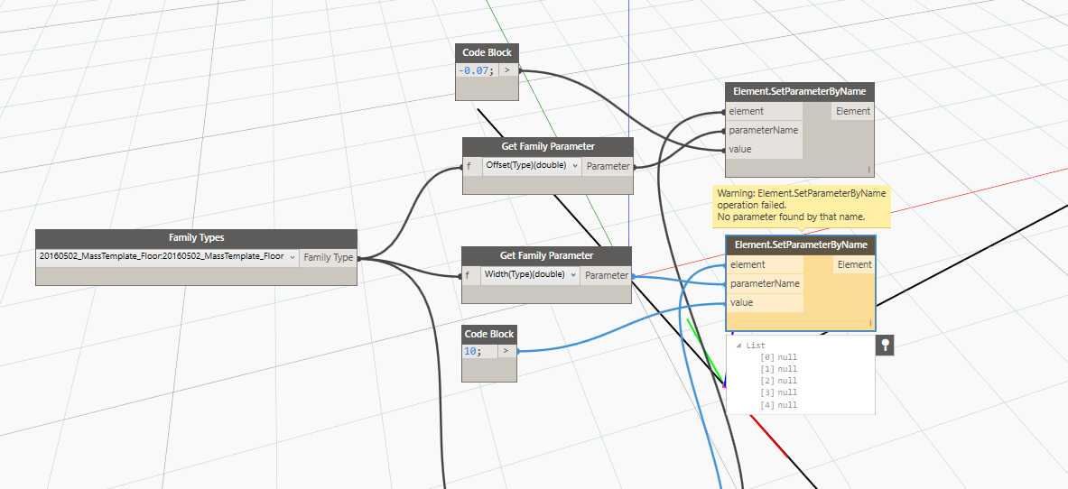
Task: Select the [2] null list entry
Action: tap(778, 381)
